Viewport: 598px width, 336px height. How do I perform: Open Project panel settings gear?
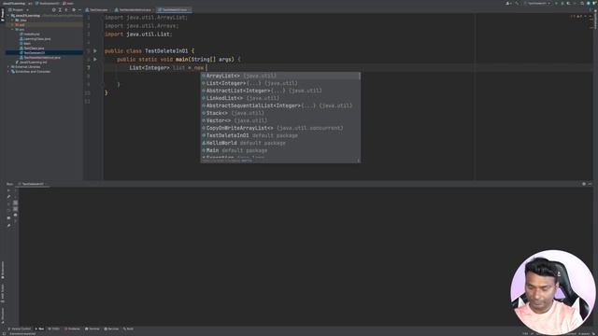click(74, 10)
